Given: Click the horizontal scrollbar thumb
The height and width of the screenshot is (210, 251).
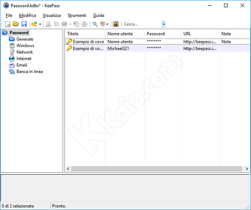Looking at the screenshot, I should click(x=156, y=169).
